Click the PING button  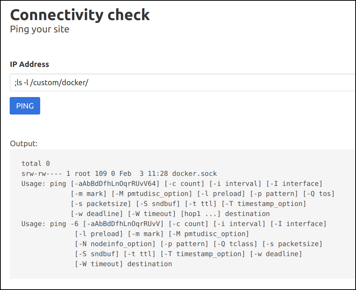pyautogui.click(x=25, y=106)
